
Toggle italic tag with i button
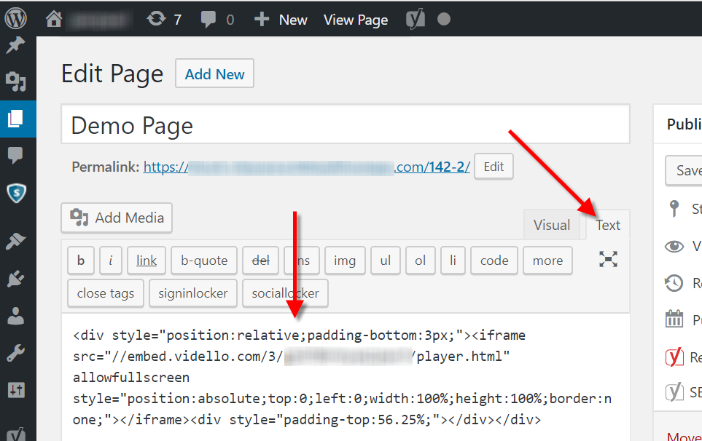(110, 261)
